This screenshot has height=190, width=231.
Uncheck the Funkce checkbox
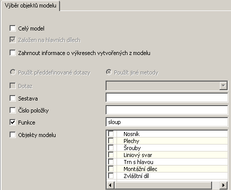12,122
